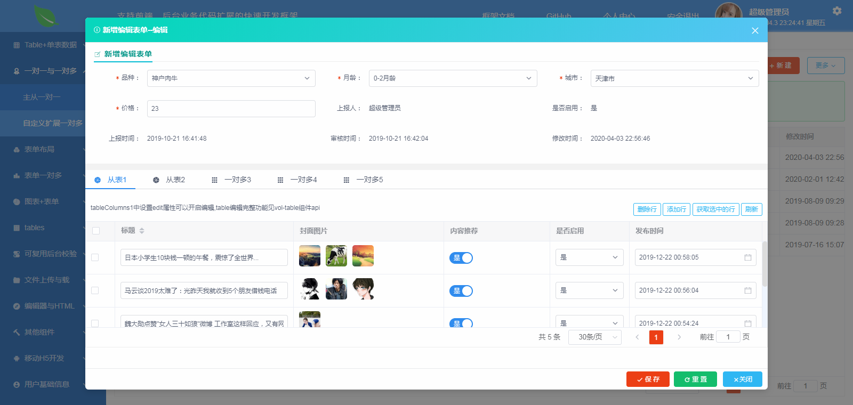Click the 用户基础信息 sidebar icon
Image resolution: width=853 pixels, height=405 pixels.
[17, 385]
